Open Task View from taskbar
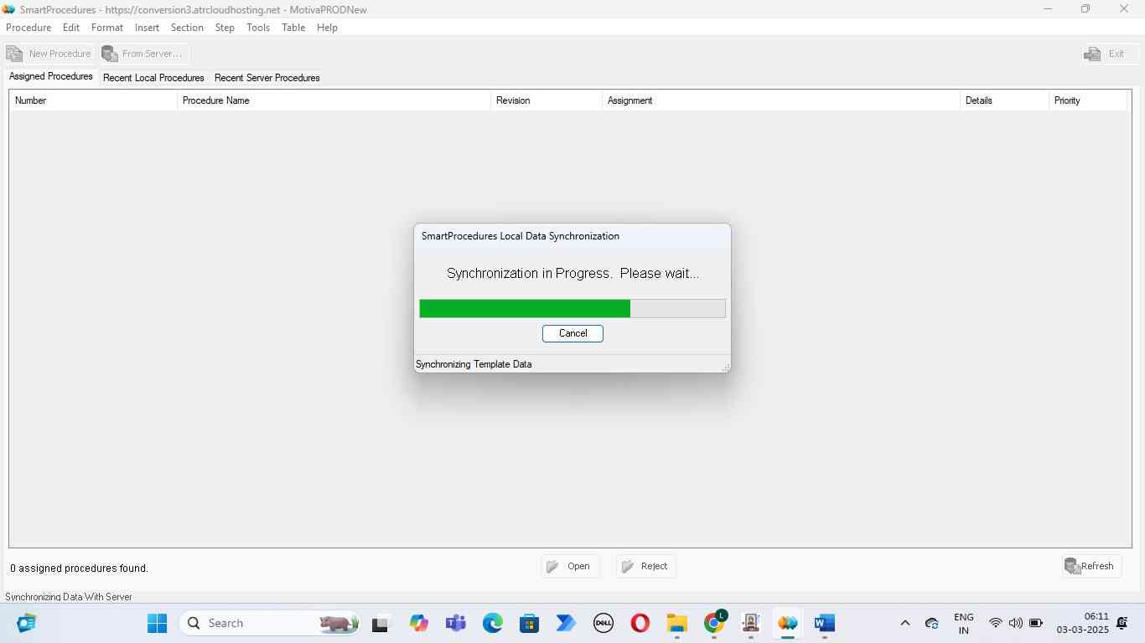The height and width of the screenshot is (643, 1145). (x=381, y=623)
